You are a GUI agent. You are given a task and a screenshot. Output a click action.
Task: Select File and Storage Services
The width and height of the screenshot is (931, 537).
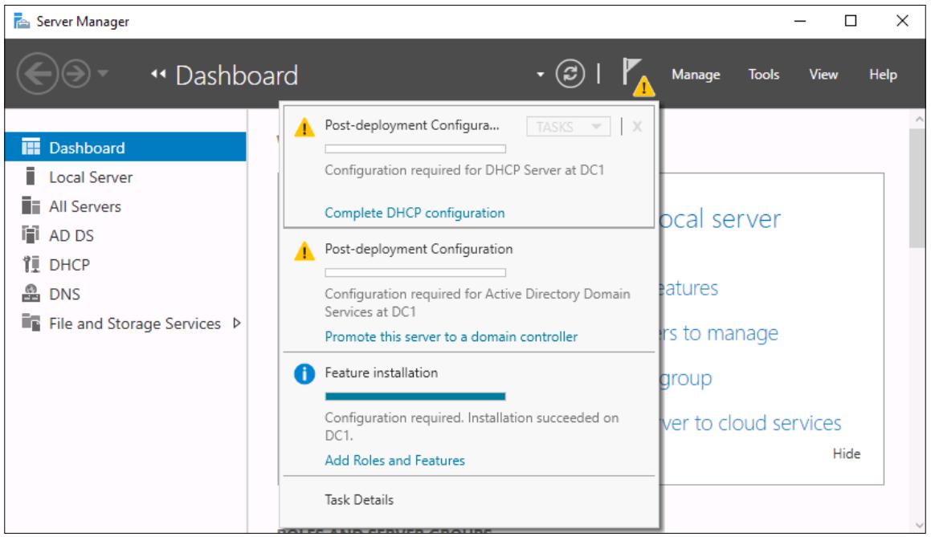pyautogui.click(x=135, y=323)
